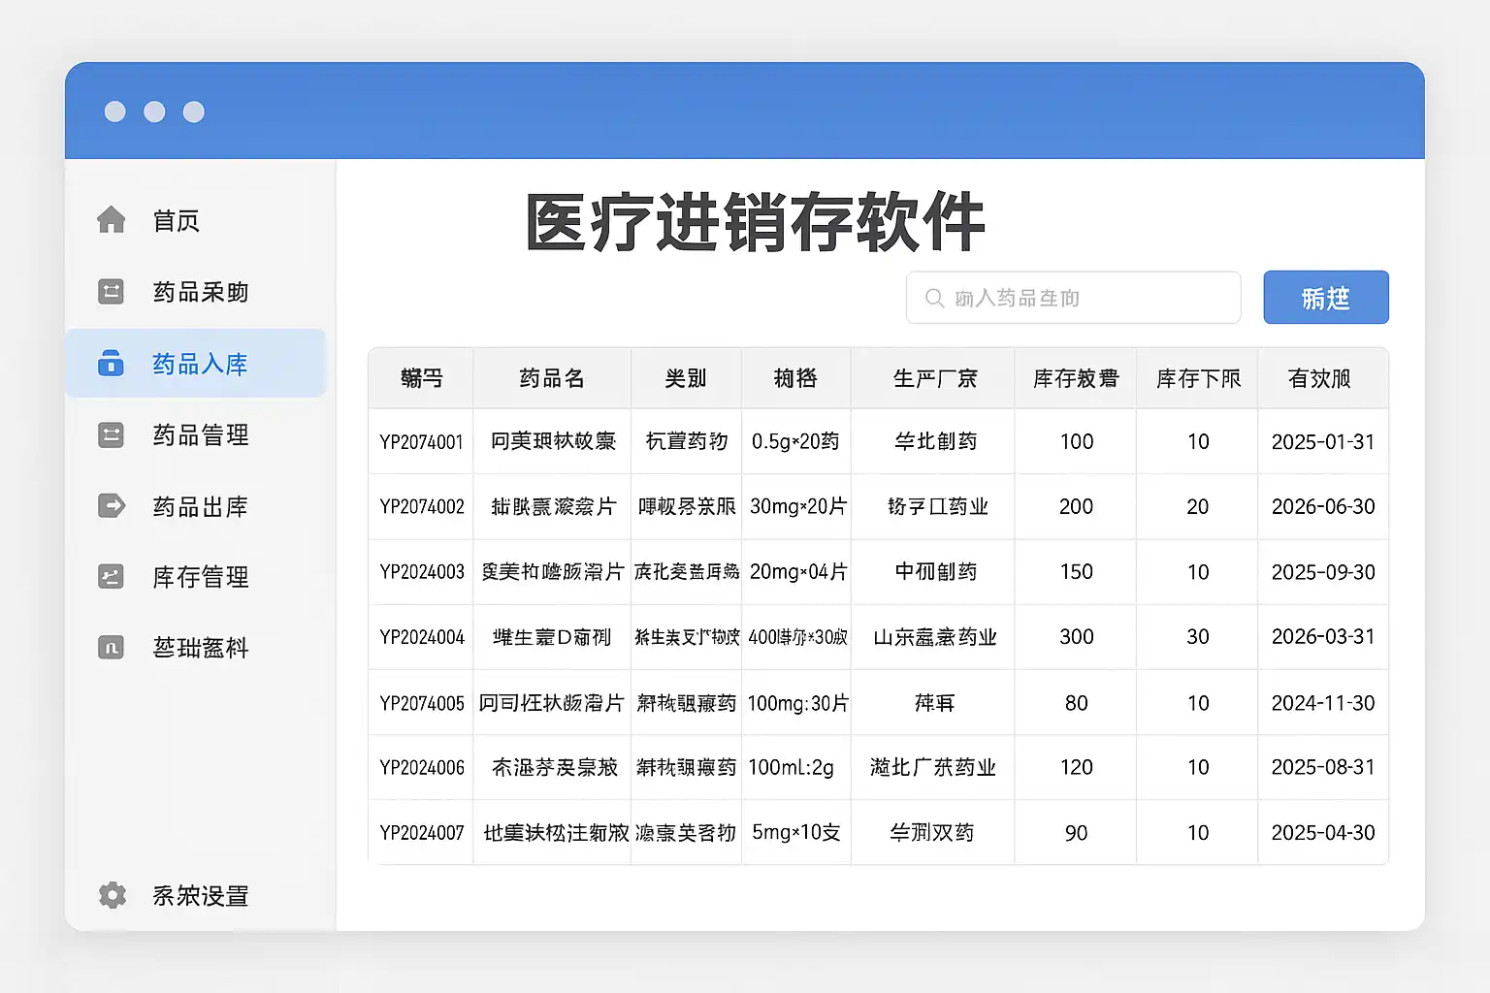Click the sidebar icon directly below 库存管理
The height and width of the screenshot is (993, 1490).
click(x=112, y=647)
